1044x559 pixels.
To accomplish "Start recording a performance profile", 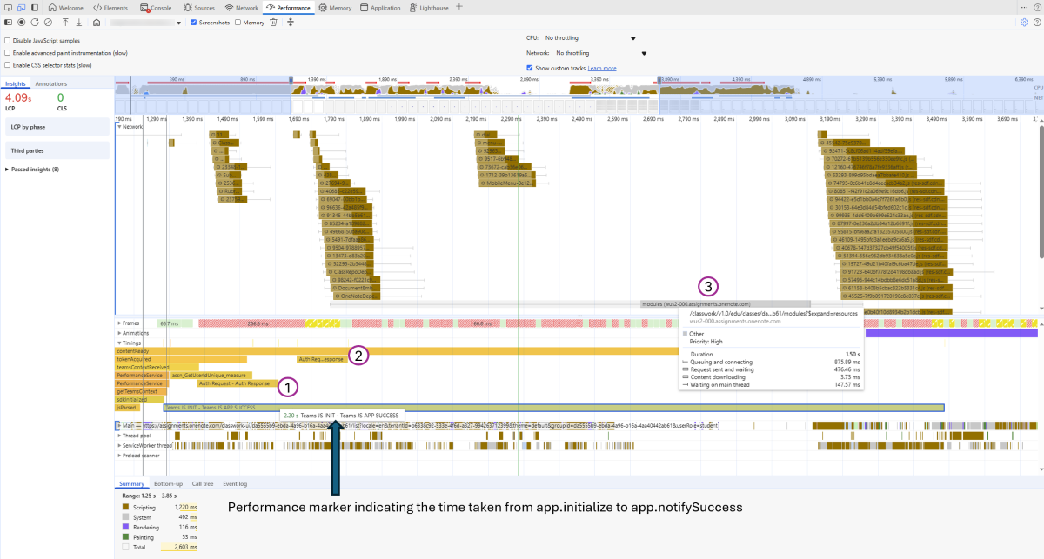I will coord(21,23).
